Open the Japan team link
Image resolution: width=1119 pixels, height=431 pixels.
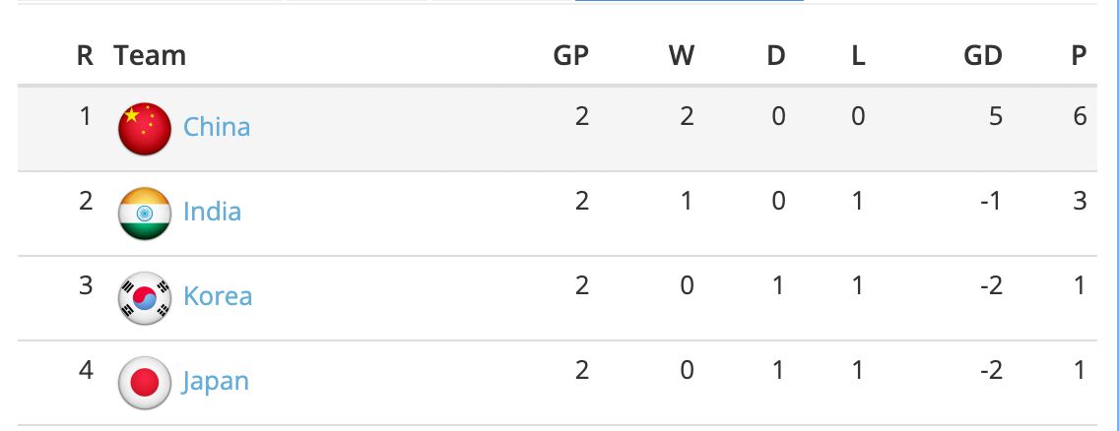216,381
